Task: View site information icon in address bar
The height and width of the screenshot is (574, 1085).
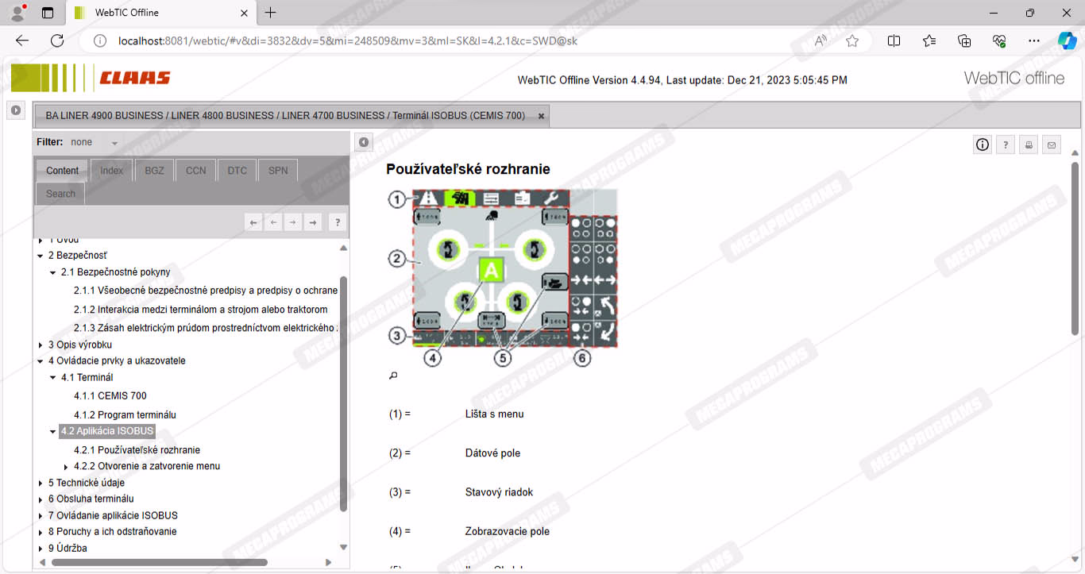Action: [x=99, y=40]
